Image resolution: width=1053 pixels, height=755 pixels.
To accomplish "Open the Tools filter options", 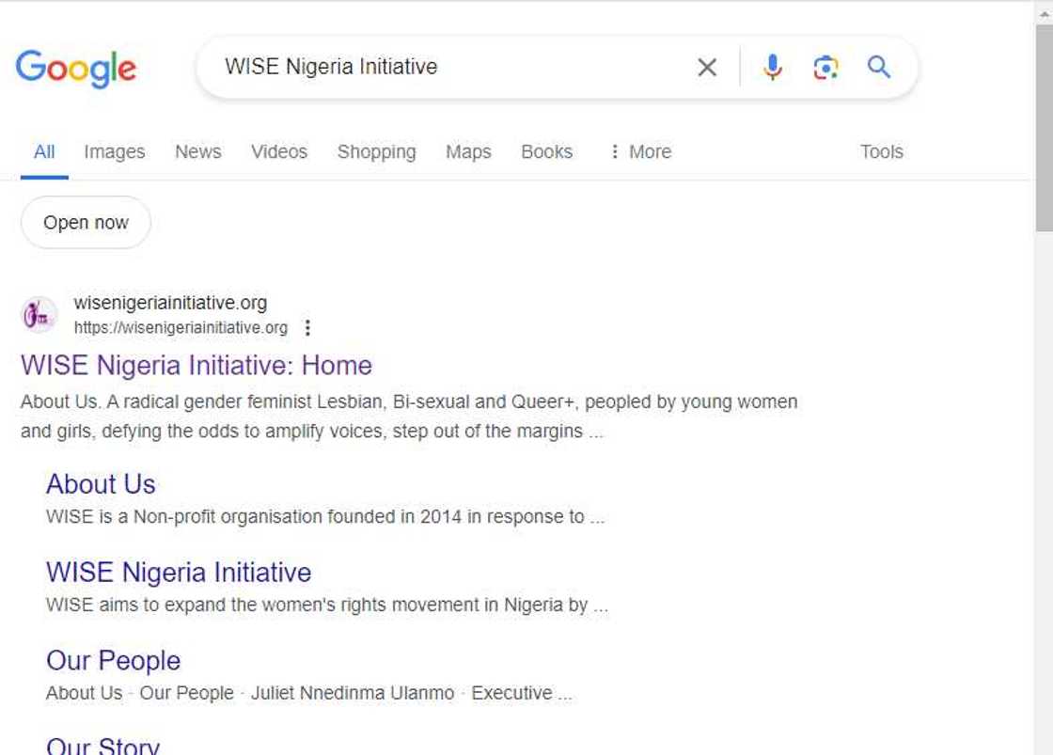I will tap(881, 152).
